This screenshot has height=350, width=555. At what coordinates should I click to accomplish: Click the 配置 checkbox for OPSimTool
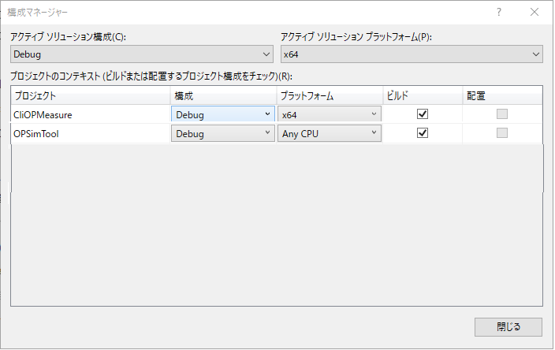click(x=502, y=133)
